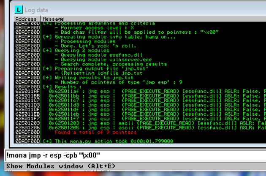This screenshot has height=176, width=266.
Task: Click the Message column header
Action: point(53,19)
